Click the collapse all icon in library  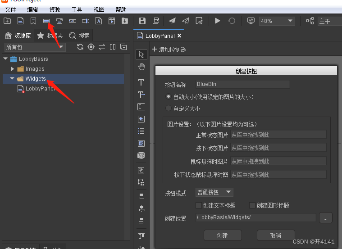pos(123,47)
